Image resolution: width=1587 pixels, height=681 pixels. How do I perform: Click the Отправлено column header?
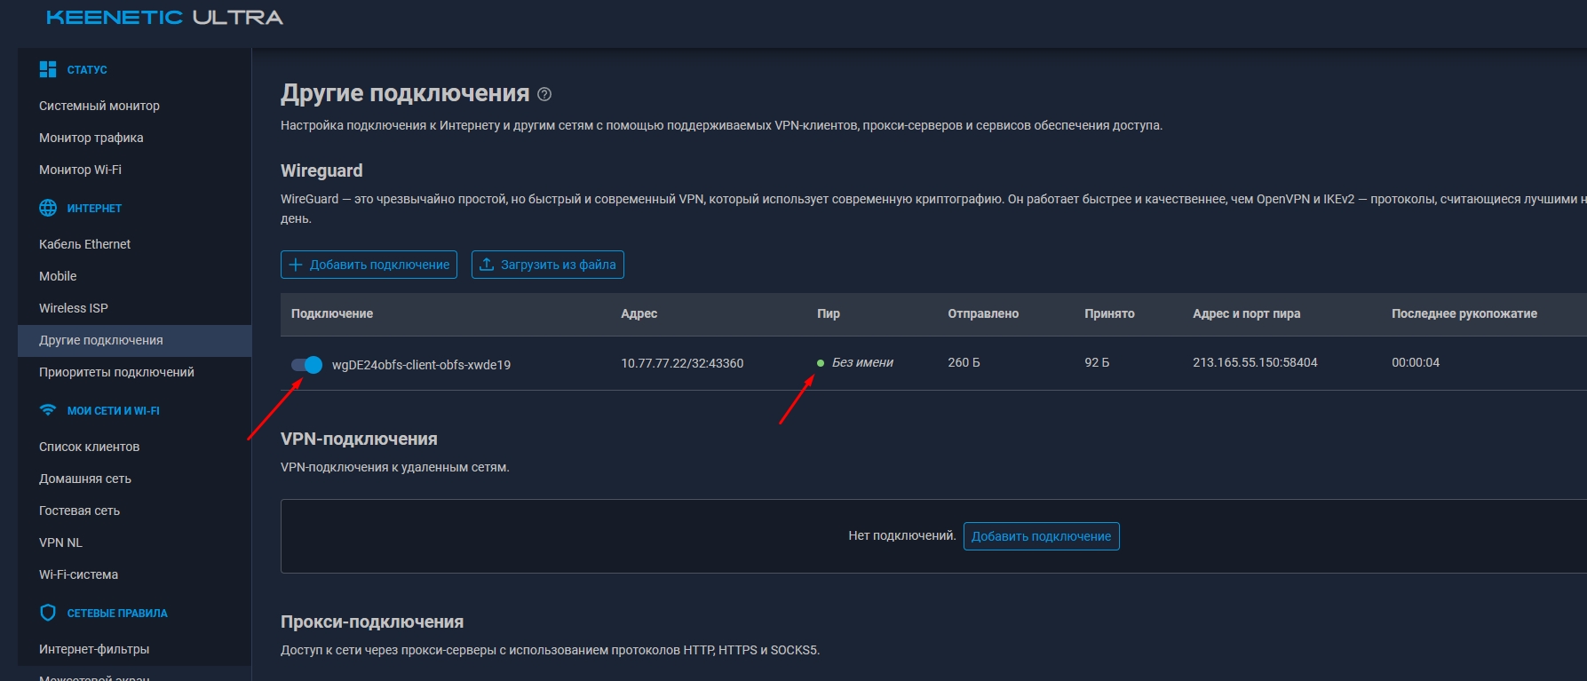(x=983, y=313)
